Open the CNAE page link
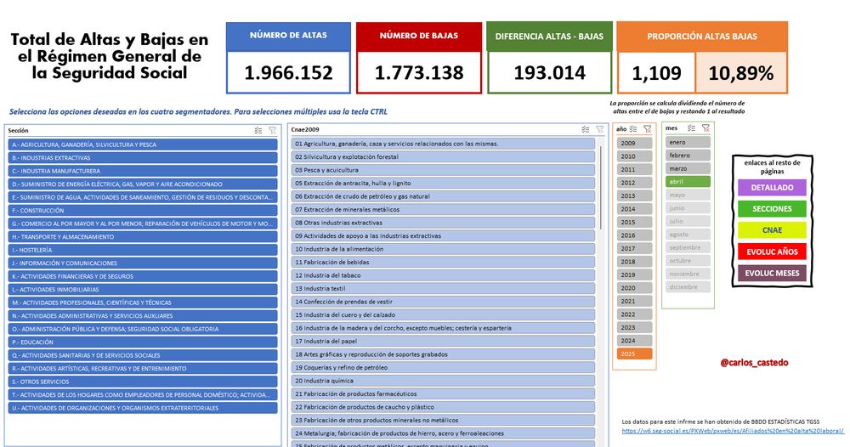This screenshot has width=850, height=447. pyautogui.click(x=772, y=230)
